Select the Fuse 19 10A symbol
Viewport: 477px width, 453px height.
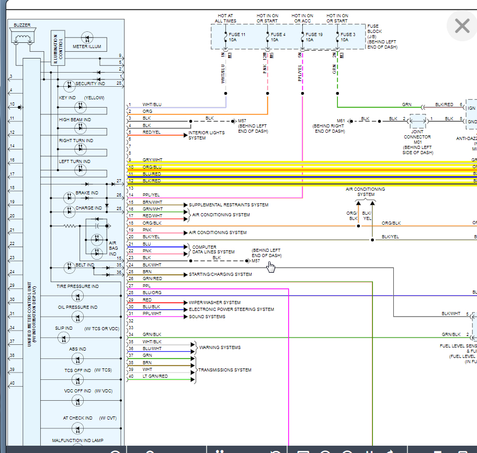pyautogui.click(x=302, y=37)
